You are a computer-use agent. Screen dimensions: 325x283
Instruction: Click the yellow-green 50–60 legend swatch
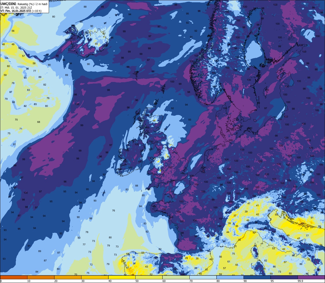[x=149, y=277]
